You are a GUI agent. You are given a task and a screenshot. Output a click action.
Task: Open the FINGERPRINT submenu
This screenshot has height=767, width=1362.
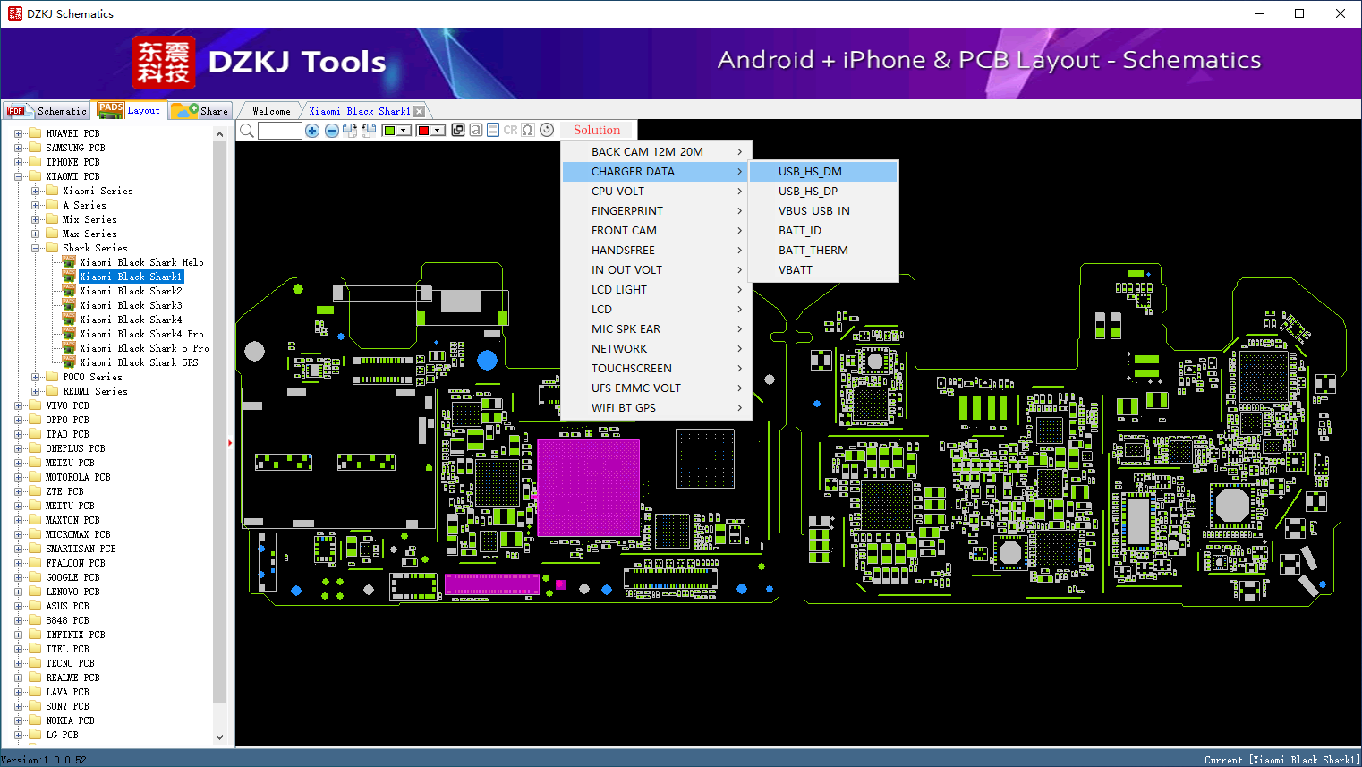tap(658, 211)
